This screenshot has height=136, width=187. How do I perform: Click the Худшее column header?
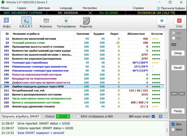(x=99, y=34)
